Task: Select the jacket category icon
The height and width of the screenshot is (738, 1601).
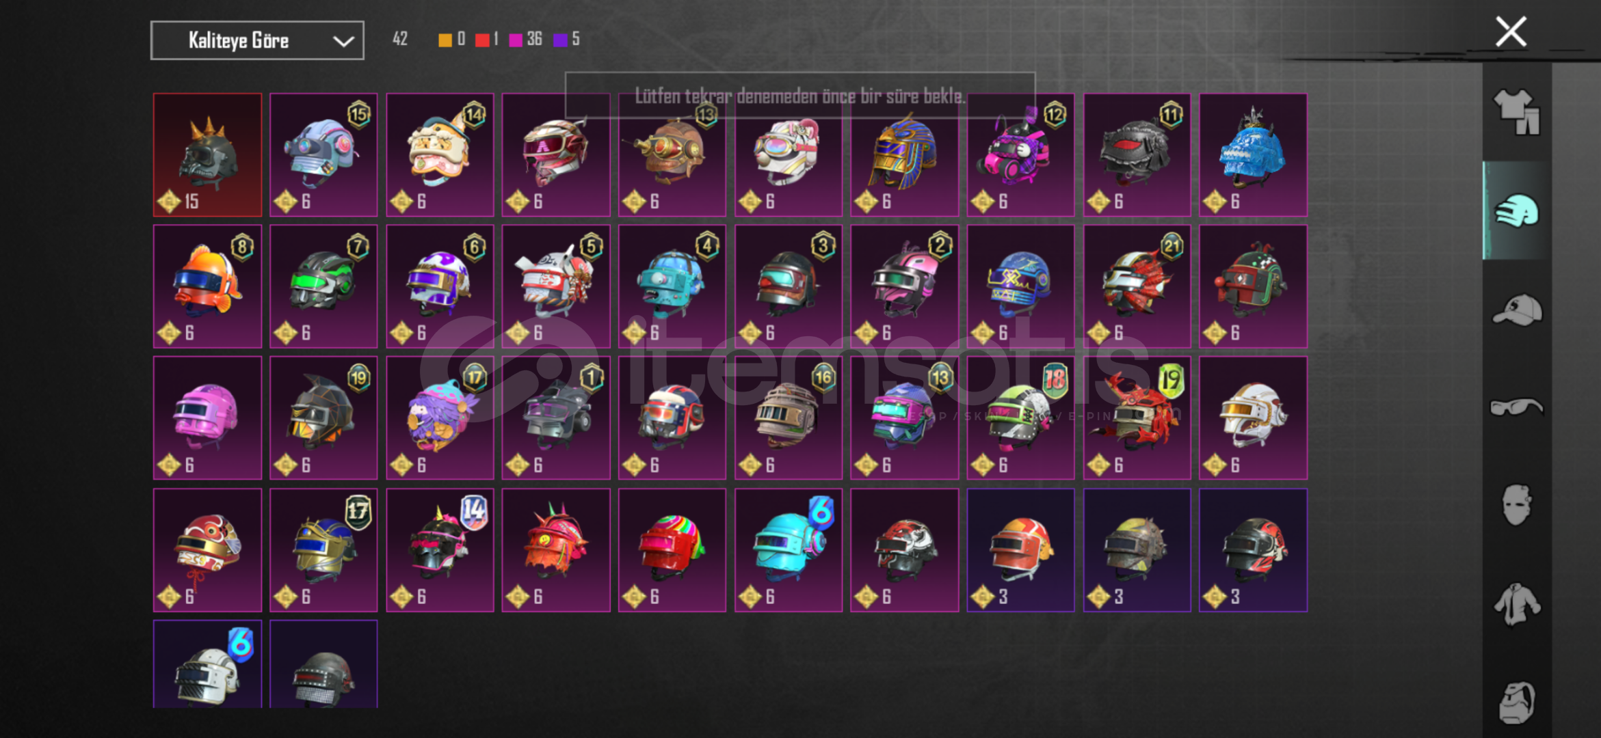Action: point(1516,603)
